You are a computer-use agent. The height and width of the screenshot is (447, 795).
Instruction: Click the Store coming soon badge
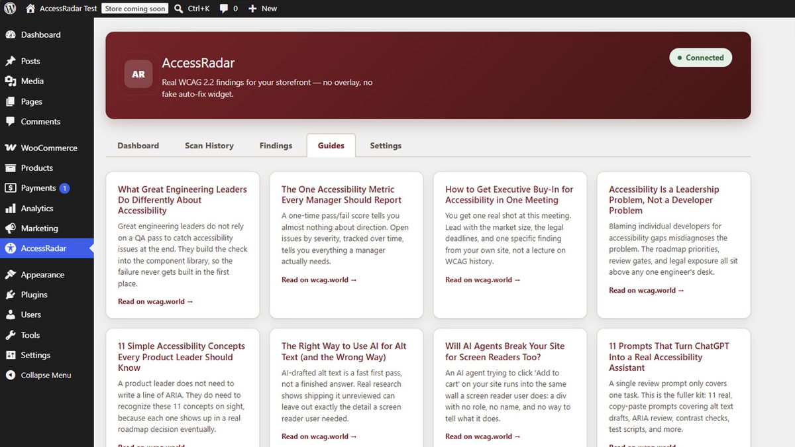click(x=135, y=9)
